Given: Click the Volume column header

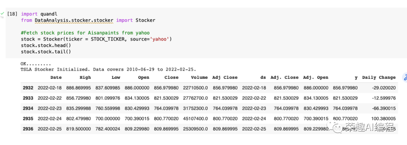Looking at the screenshot, I should 199,77.
